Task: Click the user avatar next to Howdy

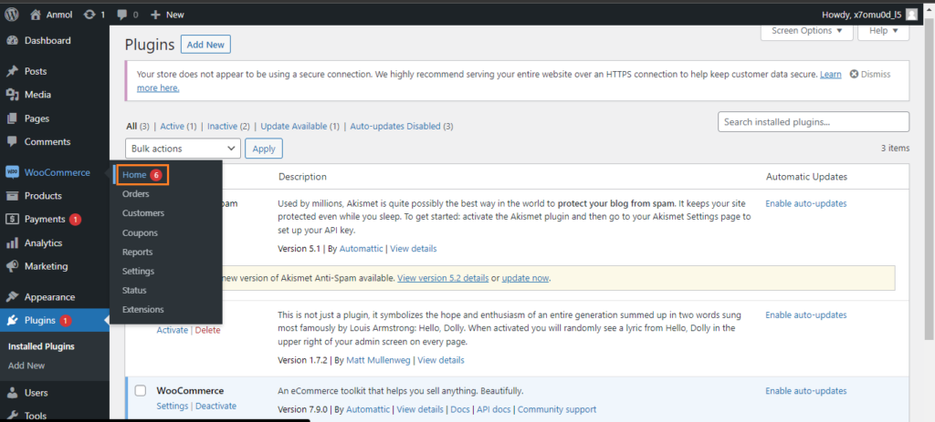Action: (911, 15)
